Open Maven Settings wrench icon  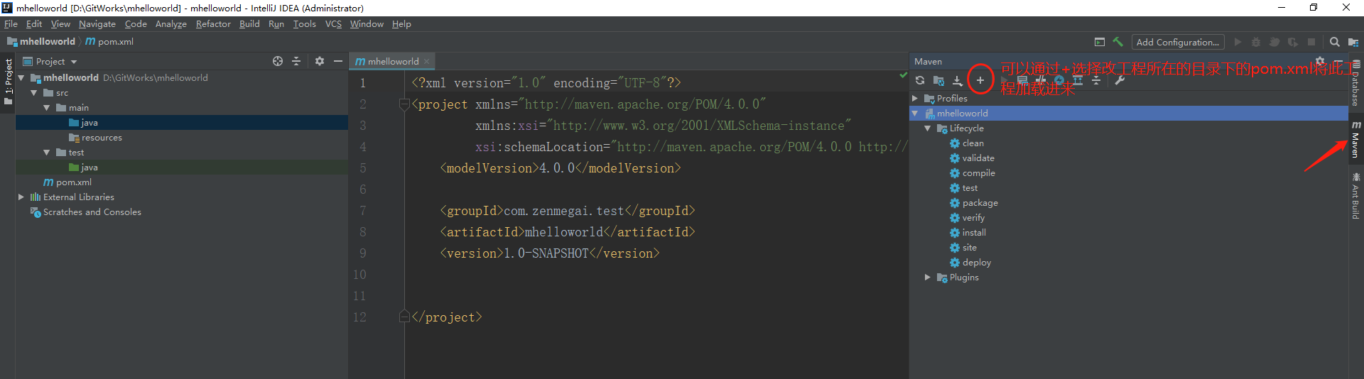tap(1120, 80)
